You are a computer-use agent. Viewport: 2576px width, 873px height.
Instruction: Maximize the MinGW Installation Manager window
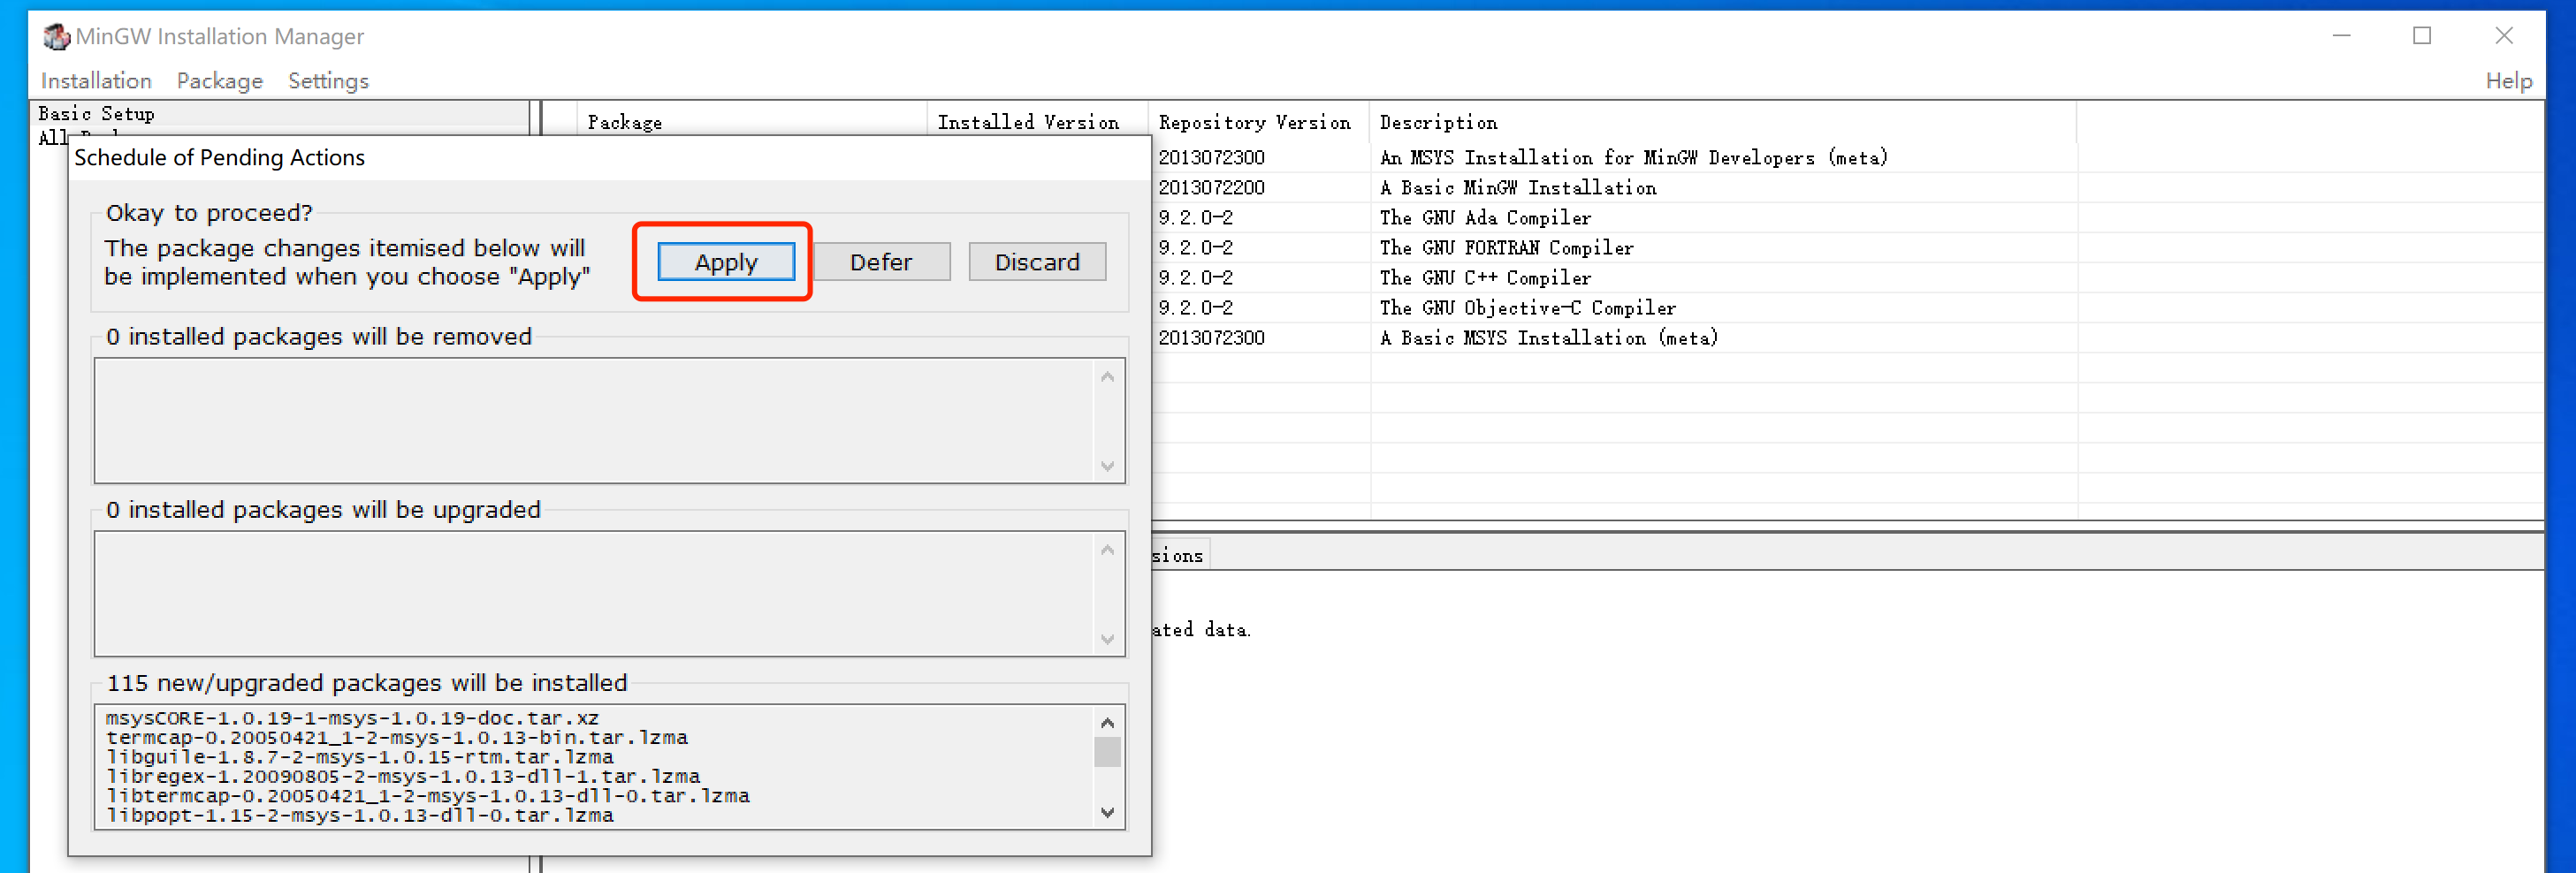point(2421,36)
